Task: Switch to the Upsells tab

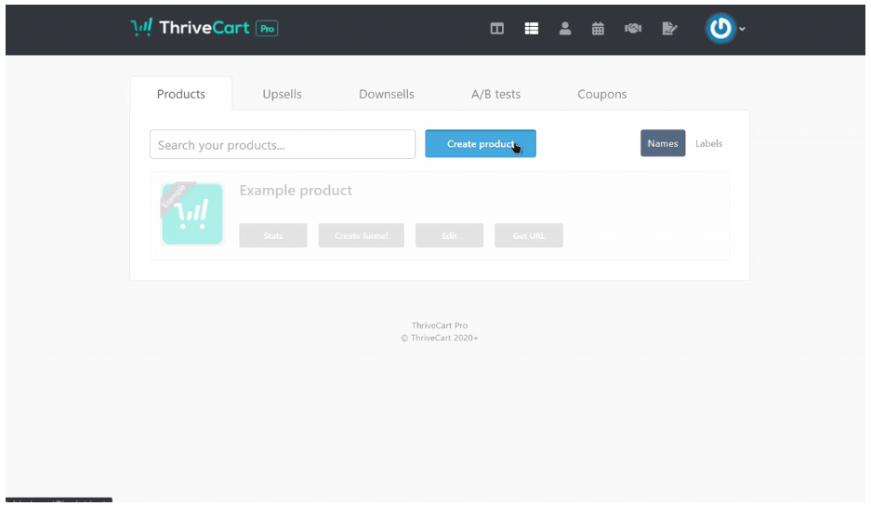Action: tap(282, 94)
